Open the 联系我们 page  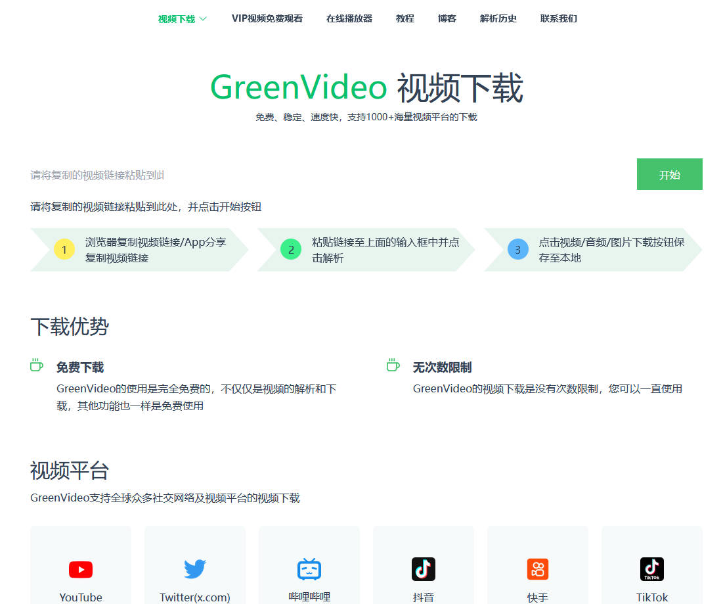pyautogui.click(x=558, y=19)
